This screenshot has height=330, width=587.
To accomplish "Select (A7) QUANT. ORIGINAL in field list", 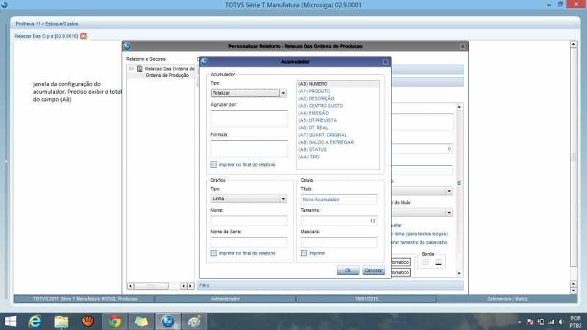I will (x=338, y=135).
